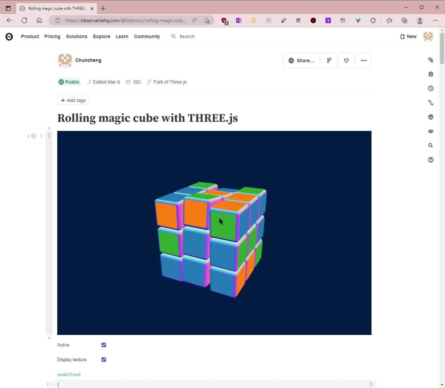Open the Fork of Three.js link

pyautogui.click(x=170, y=82)
